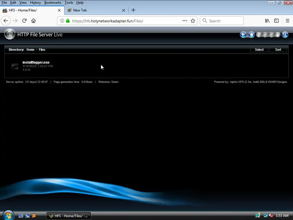The image size is (293, 220).
Task: Click the green padlock in the address bar
Action: (68, 21)
